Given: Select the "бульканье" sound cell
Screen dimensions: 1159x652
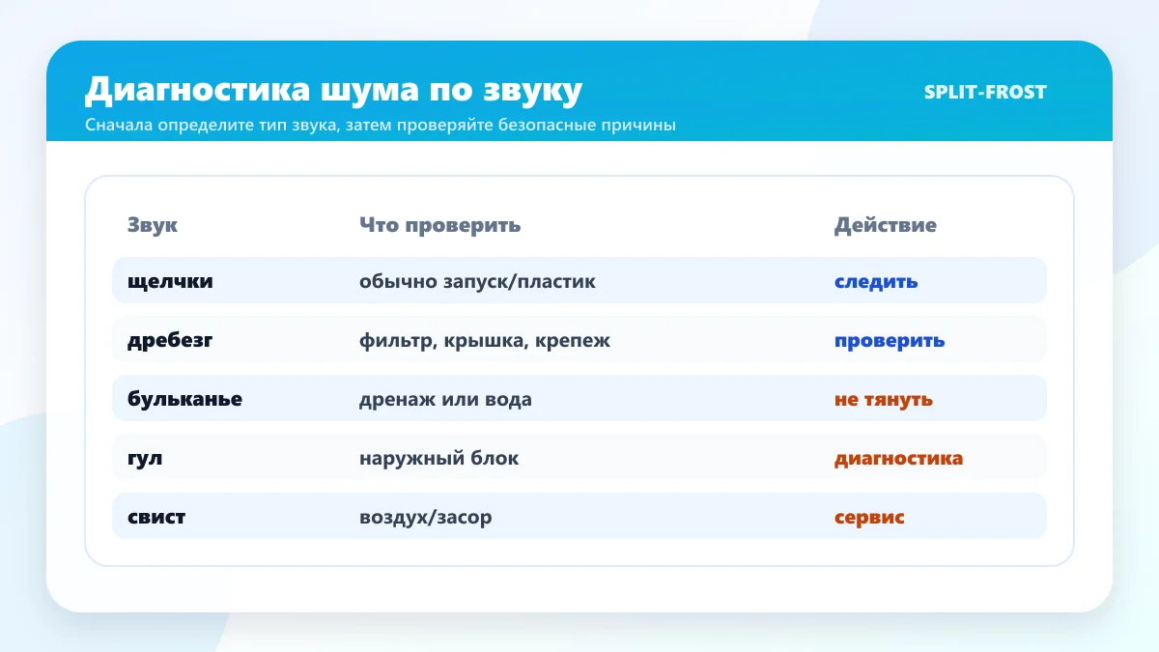Looking at the screenshot, I should (x=184, y=399).
